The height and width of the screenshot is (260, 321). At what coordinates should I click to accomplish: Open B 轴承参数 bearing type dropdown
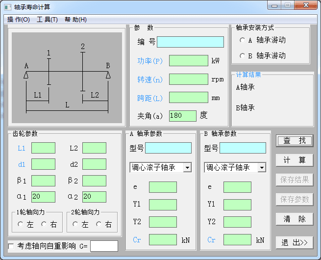pos(261,168)
